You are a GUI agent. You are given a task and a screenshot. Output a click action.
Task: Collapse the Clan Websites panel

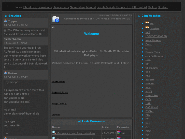(x=139, y=16)
